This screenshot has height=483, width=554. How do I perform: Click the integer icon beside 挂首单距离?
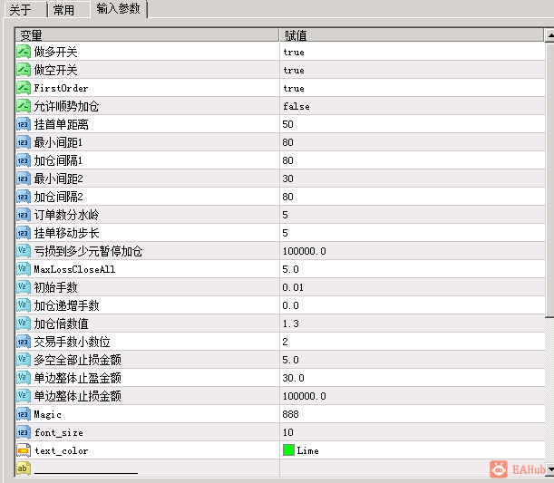coord(24,124)
